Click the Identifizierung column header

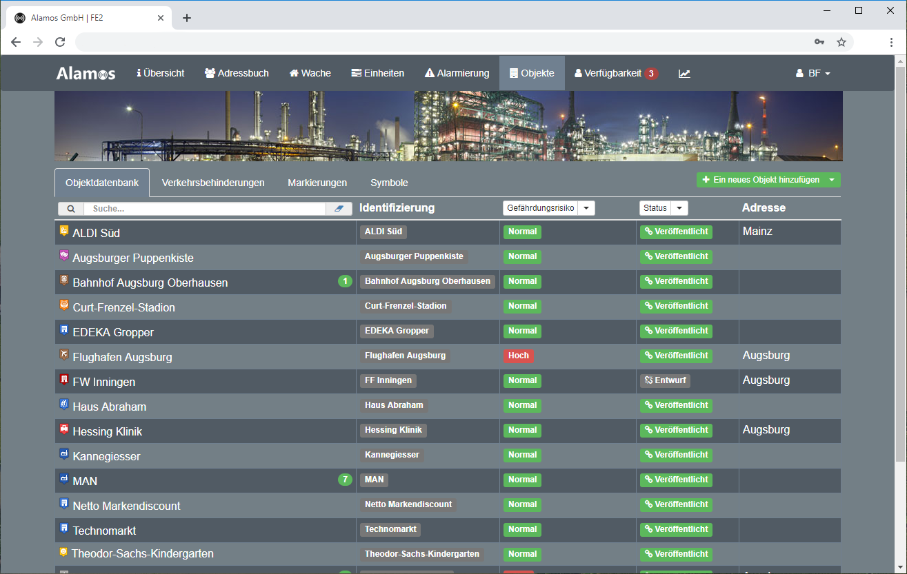click(397, 207)
